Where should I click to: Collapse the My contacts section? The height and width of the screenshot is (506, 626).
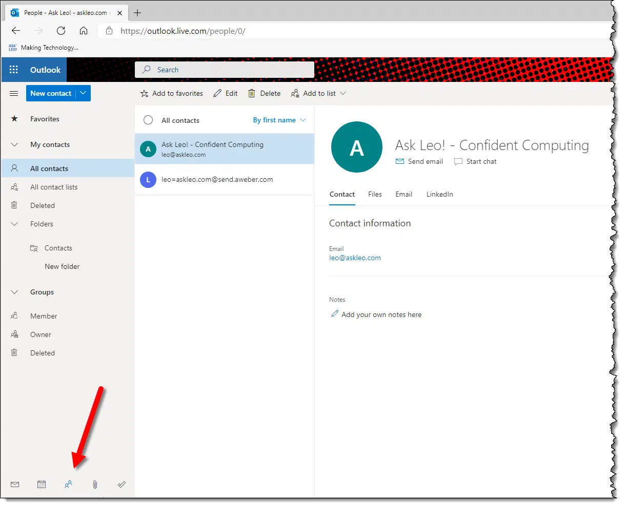point(14,144)
